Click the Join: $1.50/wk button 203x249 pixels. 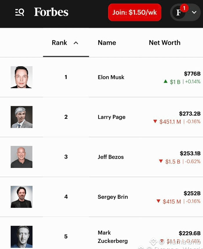(135, 12)
